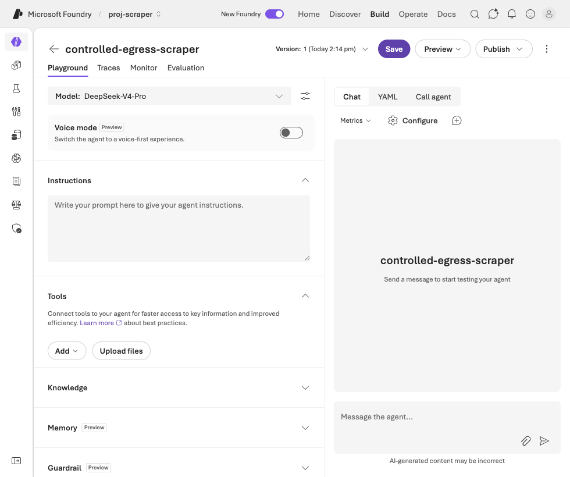This screenshot has height=477, width=570.
Task: Expand the Guardrail section
Action: (305, 468)
